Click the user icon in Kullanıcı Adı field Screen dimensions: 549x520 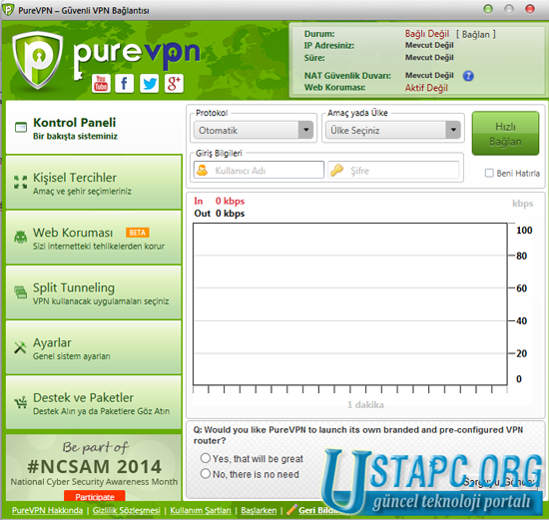[x=202, y=171]
